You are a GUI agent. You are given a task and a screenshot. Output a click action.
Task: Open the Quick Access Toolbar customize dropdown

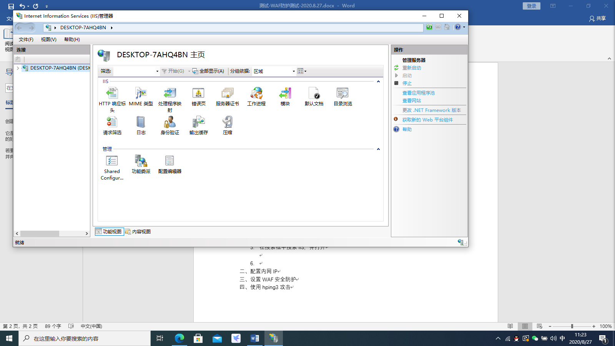point(47,6)
